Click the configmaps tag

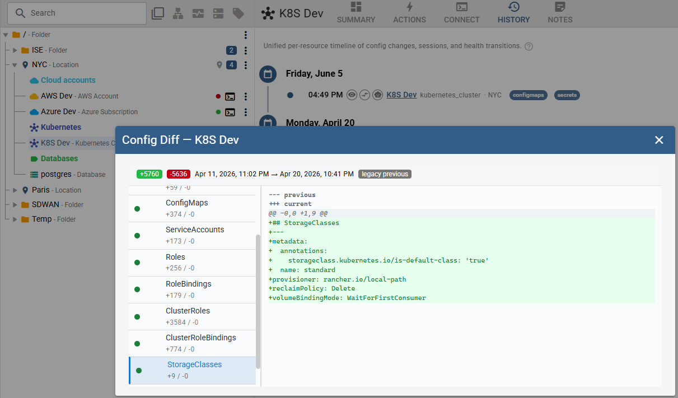point(529,95)
